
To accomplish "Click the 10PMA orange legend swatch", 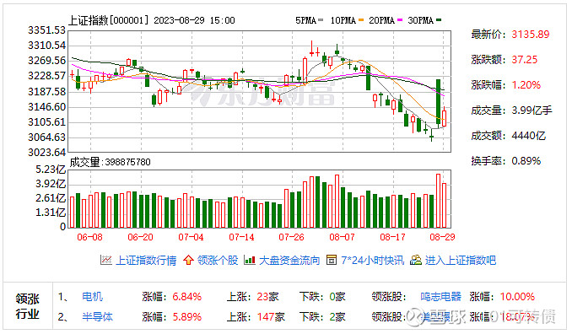I will coord(361,20).
